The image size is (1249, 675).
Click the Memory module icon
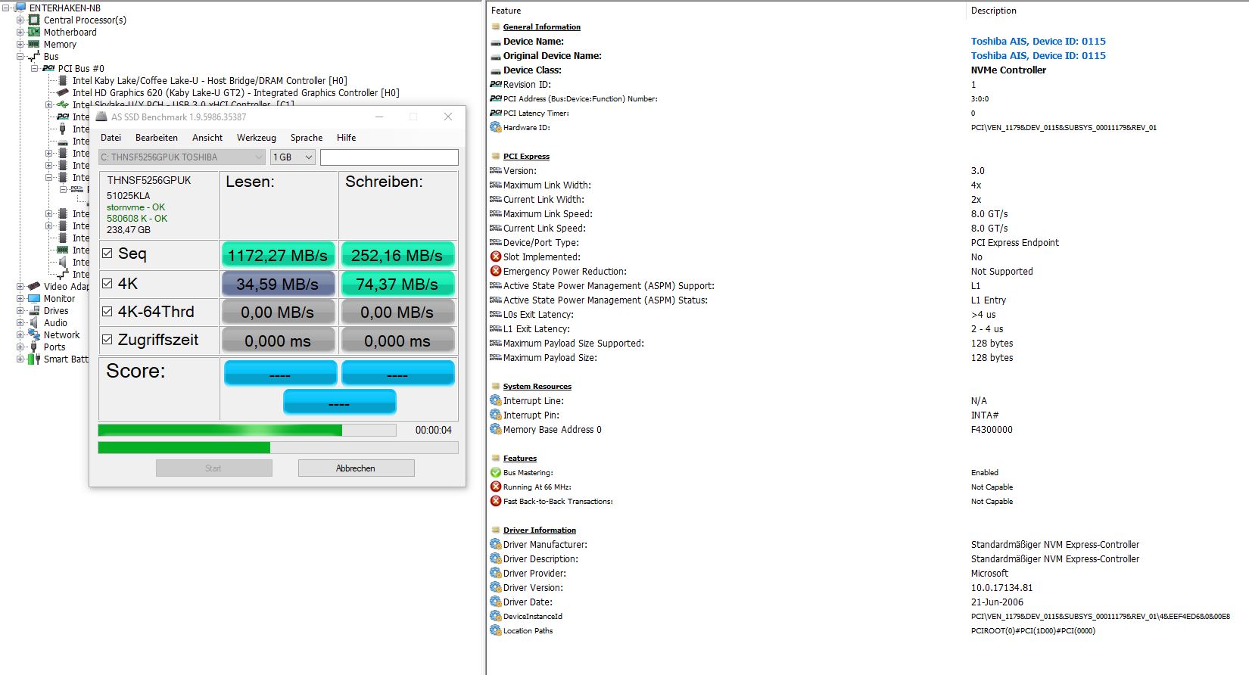pyautogui.click(x=34, y=44)
